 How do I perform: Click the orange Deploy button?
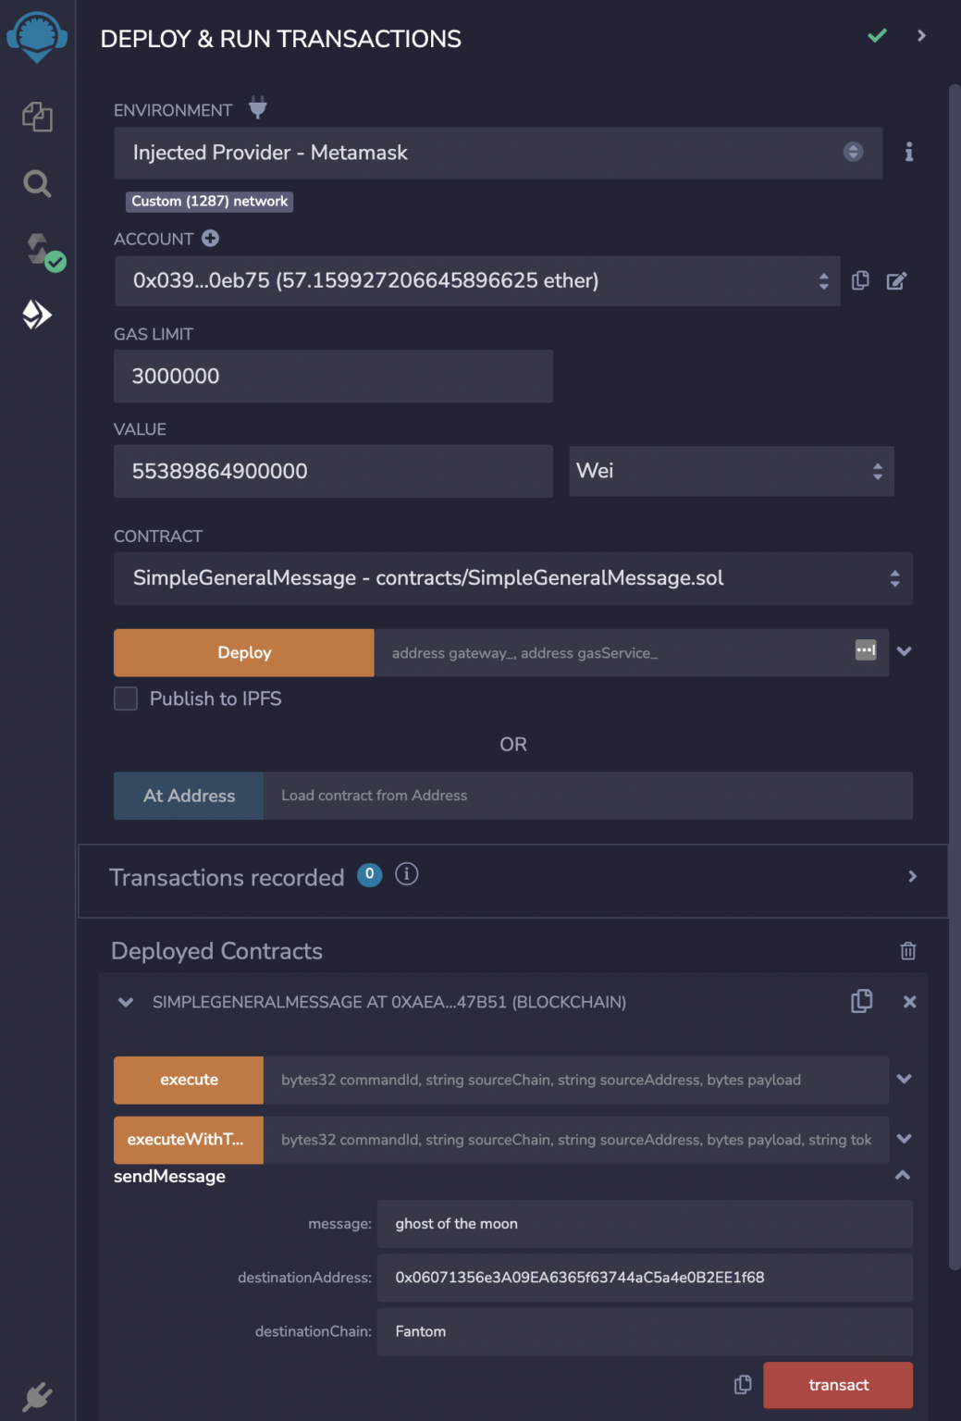pyautogui.click(x=244, y=653)
